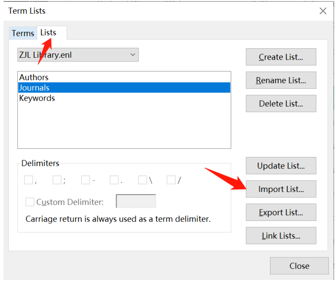Toggle the comma delimiter checkbox
336x282 pixels.
click(x=29, y=180)
